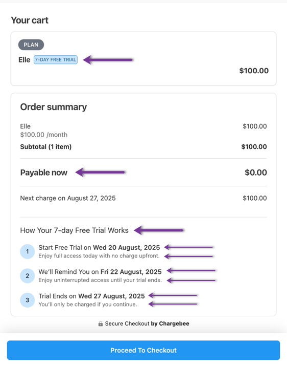Click the PLAN badge in cart
Screen dimensions: 287x366
(31, 45)
